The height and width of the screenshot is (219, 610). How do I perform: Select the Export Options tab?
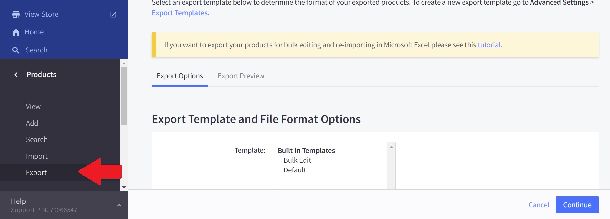[x=180, y=76]
